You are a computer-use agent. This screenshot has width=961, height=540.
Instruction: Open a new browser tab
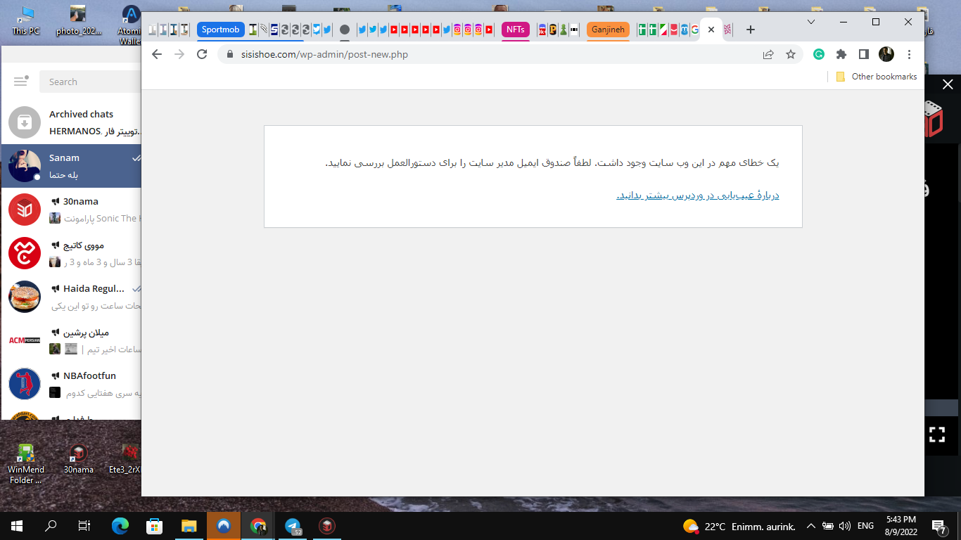coord(751,30)
